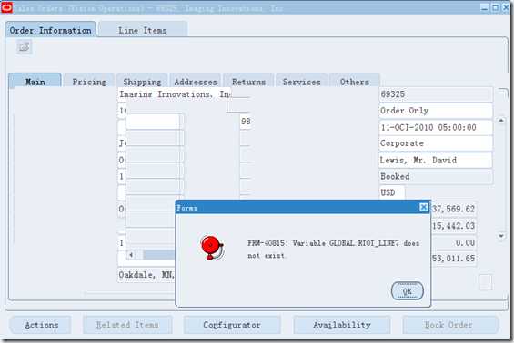
Task: Click the 15,442.03 amount field
Action: click(453, 226)
